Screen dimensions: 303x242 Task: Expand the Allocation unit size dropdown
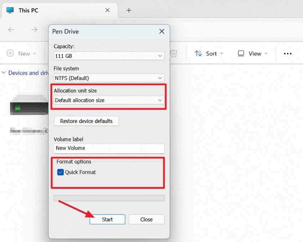109,100
